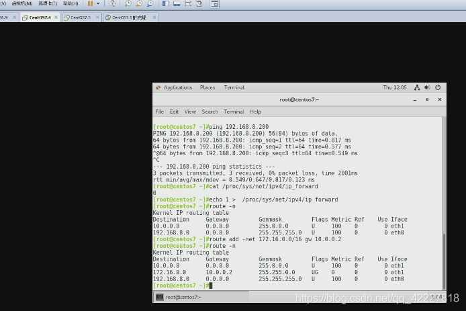The width and height of the screenshot is (466, 311).
Task: Click the UG flag in routing table
Action: (x=315, y=272)
